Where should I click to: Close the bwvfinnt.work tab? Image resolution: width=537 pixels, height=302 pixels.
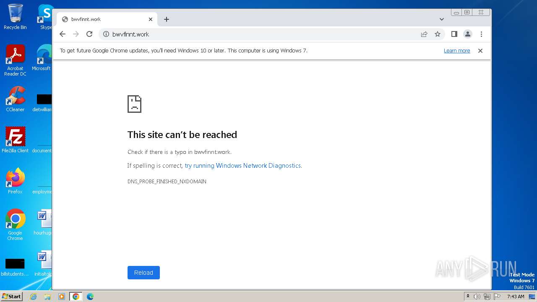pos(151,19)
